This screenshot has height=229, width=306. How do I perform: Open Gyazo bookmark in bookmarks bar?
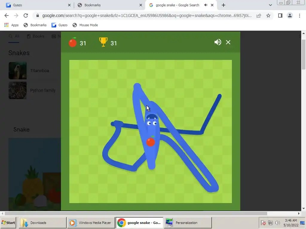59,25
